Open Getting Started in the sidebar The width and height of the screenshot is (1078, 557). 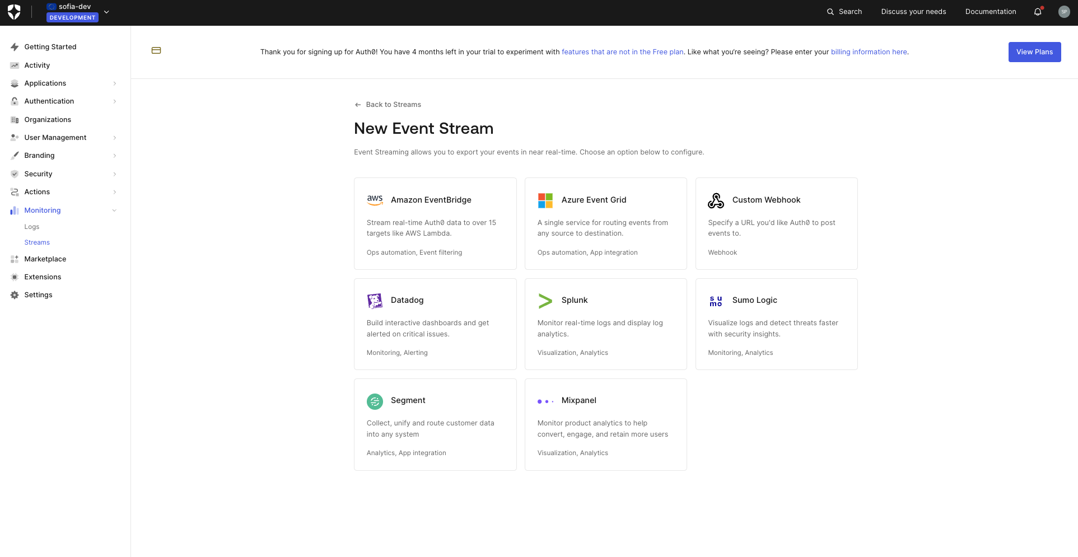click(50, 47)
